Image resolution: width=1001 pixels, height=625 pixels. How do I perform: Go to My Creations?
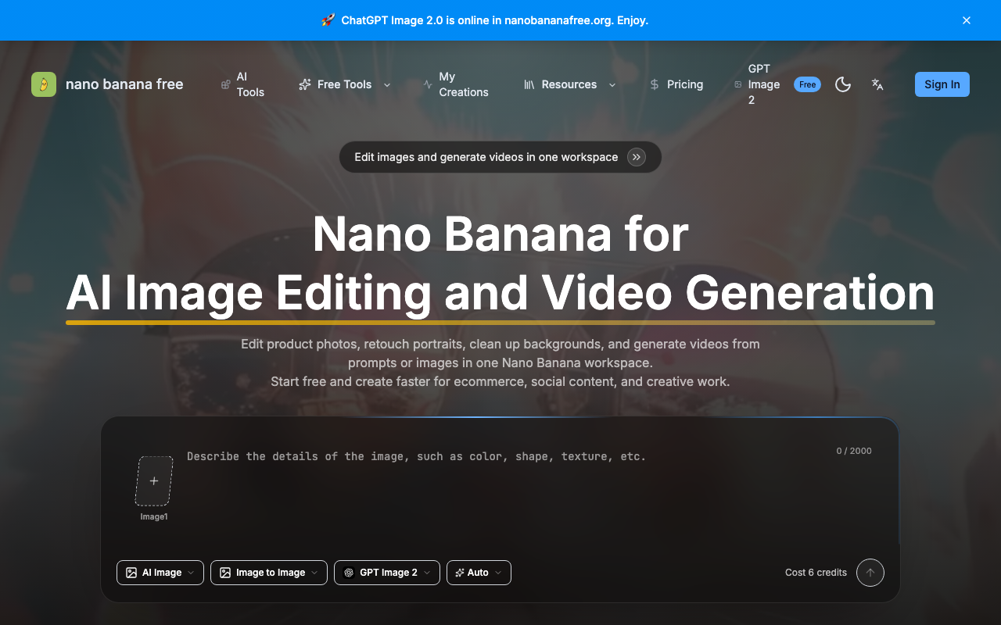(x=456, y=84)
